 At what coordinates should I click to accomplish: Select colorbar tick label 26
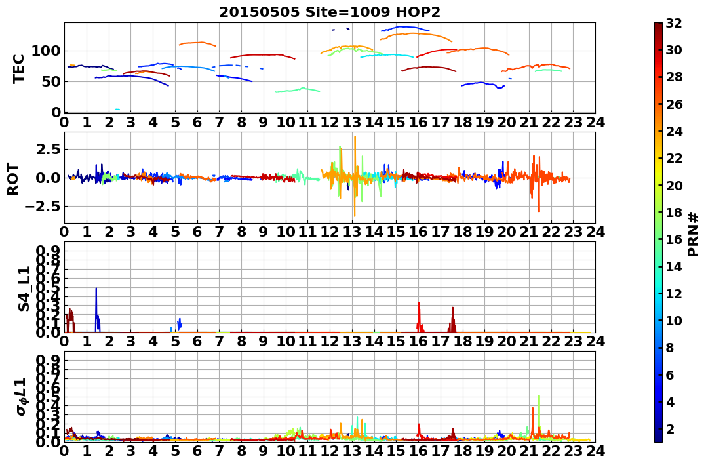click(x=674, y=104)
